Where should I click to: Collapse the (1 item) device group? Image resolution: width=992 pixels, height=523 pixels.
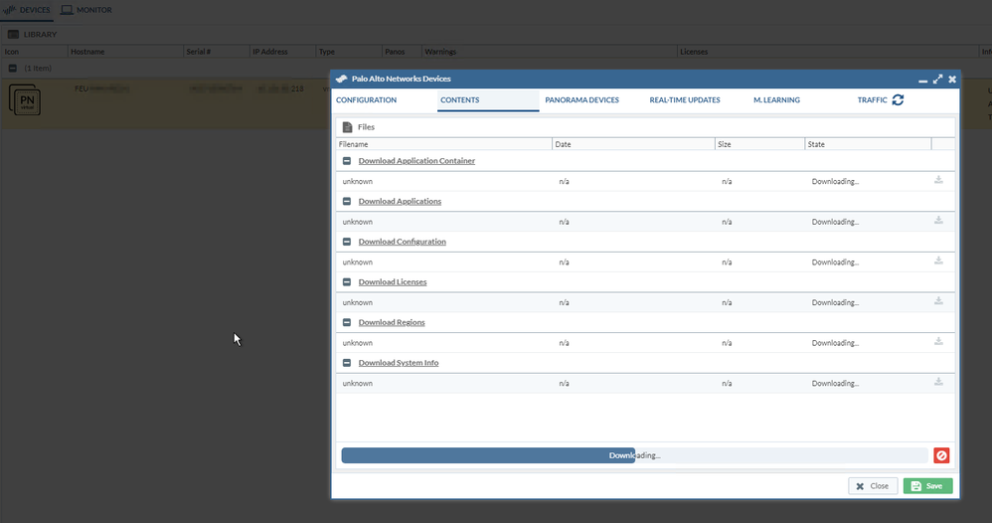13,69
